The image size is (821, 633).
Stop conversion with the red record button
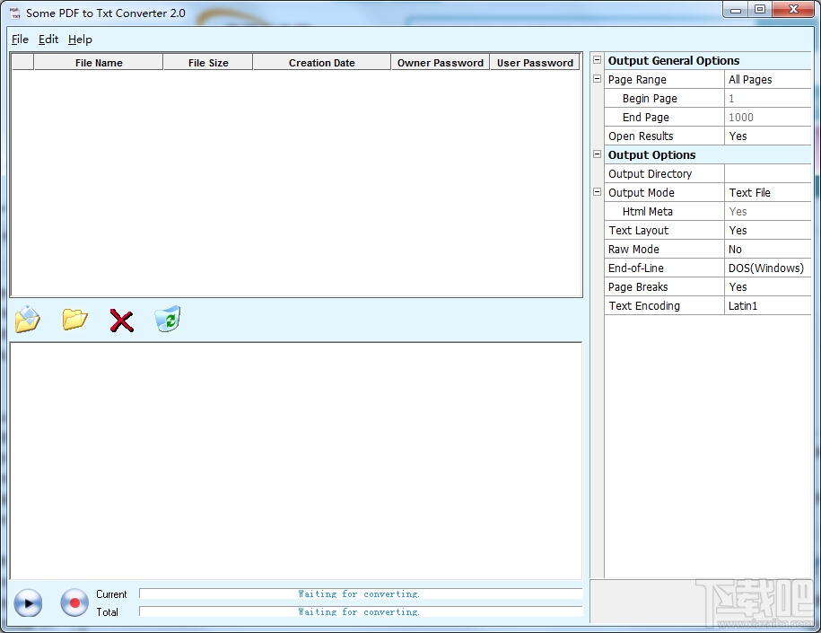[74, 602]
